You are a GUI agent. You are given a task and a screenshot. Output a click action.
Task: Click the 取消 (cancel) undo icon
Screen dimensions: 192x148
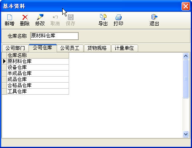[55, 17]
